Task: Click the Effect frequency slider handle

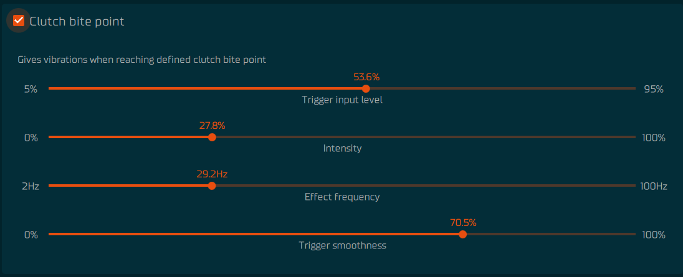Action: (x=212, y=185)
